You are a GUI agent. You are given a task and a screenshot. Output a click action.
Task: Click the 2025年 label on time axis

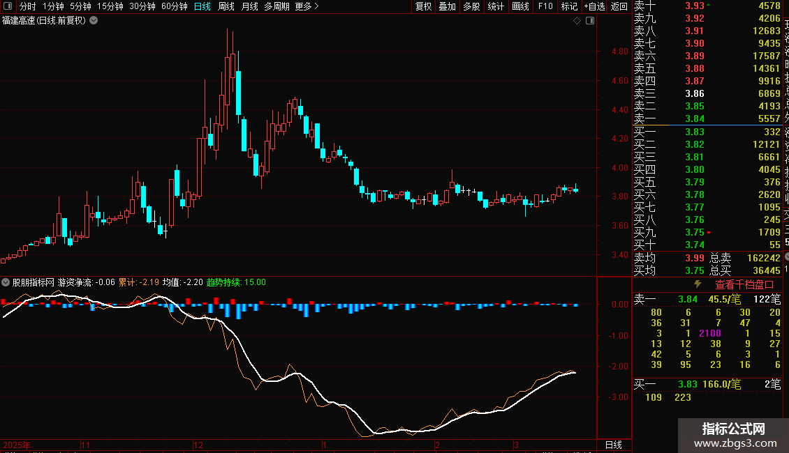(17, 445)
